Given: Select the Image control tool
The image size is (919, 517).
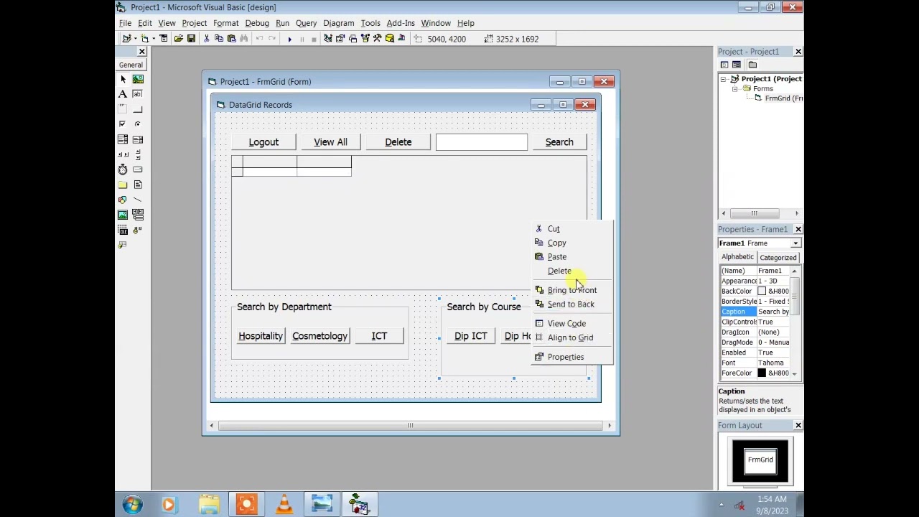Looking at the screenshot, I should tap(123, 215).
